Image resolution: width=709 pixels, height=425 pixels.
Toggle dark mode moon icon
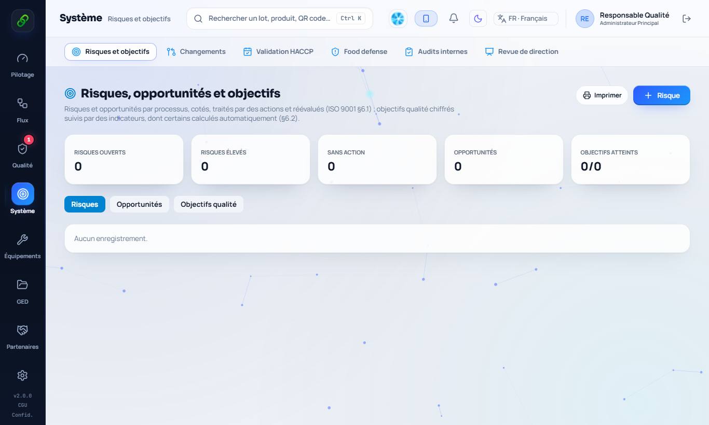pyautogui.click(x=478, y=19)
